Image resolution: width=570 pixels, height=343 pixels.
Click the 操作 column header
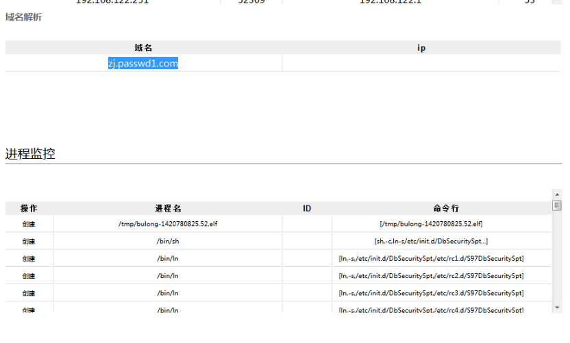[x=29, y=208]
